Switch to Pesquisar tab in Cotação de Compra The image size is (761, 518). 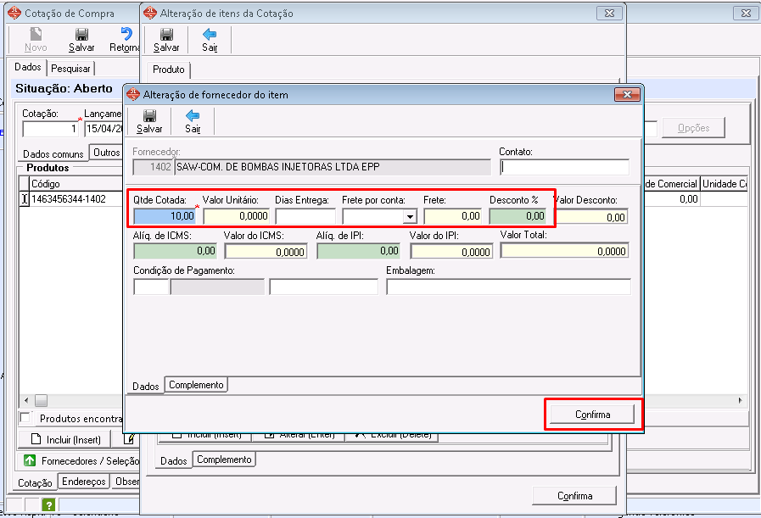tap(70, 69)
